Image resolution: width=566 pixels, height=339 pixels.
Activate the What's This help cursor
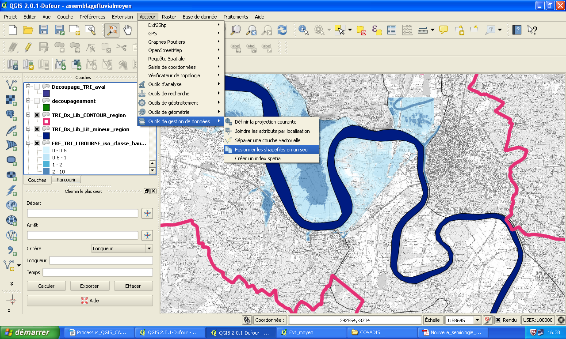532,30
